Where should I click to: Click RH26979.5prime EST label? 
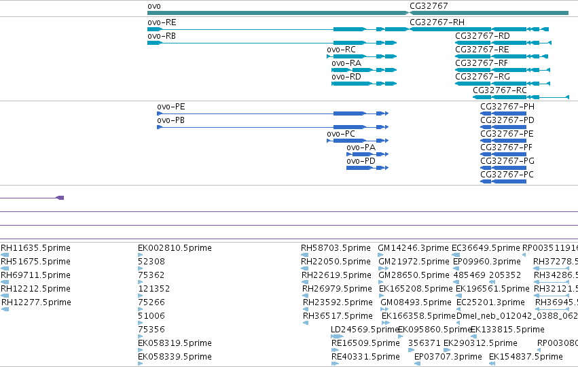[x=338, y=289]
